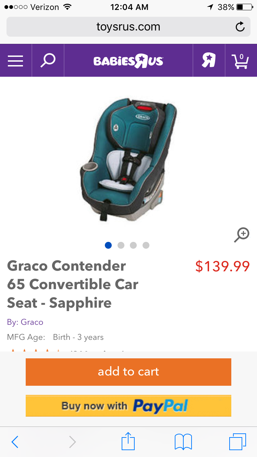This screenshot has height=457, width=257.
Task: Select the fourth image carousel dot
Action: (x=146, y=245)
